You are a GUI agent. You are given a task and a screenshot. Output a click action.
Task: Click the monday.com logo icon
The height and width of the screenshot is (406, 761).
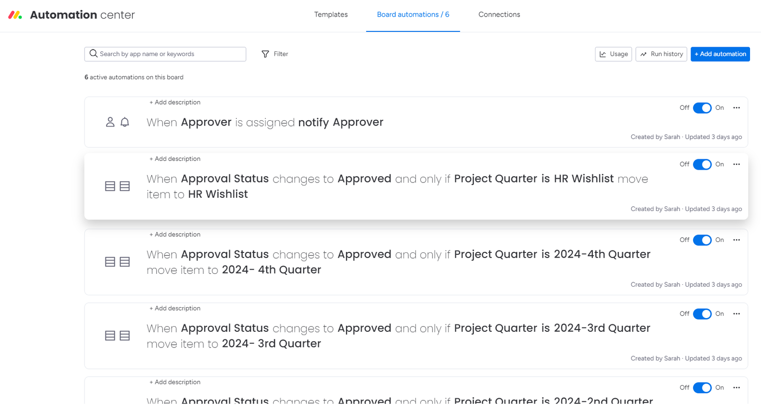[x=15, y=15]
